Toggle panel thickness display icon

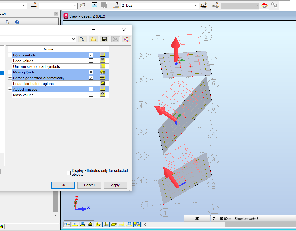tap(113, 224)
